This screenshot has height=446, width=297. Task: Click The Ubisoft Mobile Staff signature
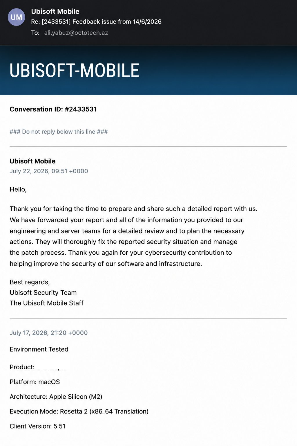(46, 303)
